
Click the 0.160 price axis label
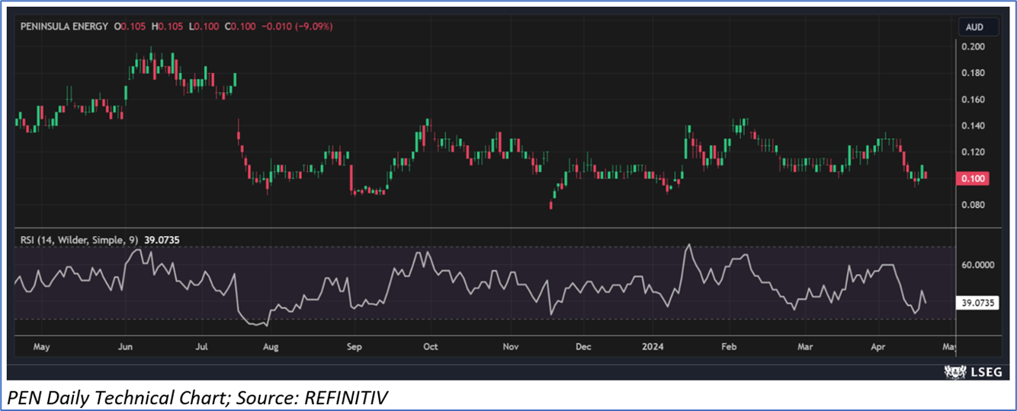point(974,100)
